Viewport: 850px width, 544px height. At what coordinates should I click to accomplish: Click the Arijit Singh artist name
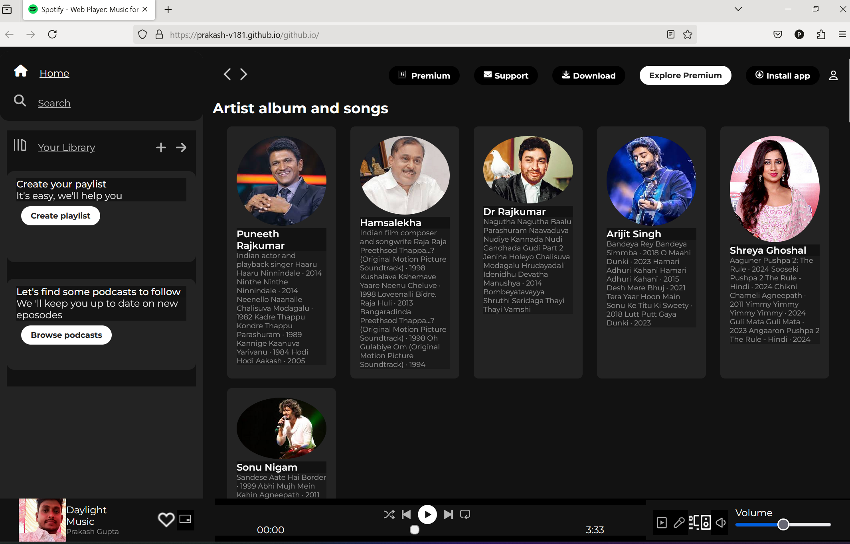634,234
